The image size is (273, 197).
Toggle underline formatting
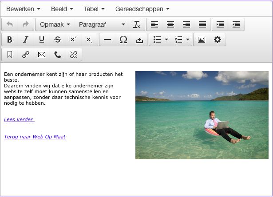(42, 39)
